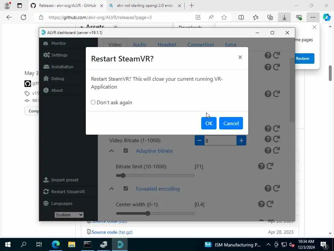Confirm restart with OK button
Image resolution: width=334 pixels, height=251 pixels.
209,123
